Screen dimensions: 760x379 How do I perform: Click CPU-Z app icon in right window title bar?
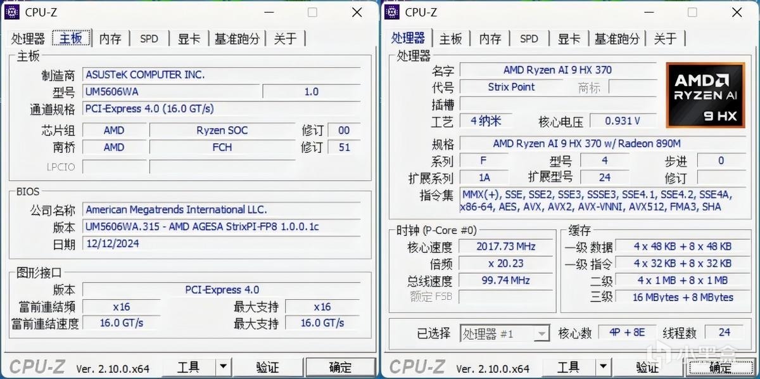393,11
